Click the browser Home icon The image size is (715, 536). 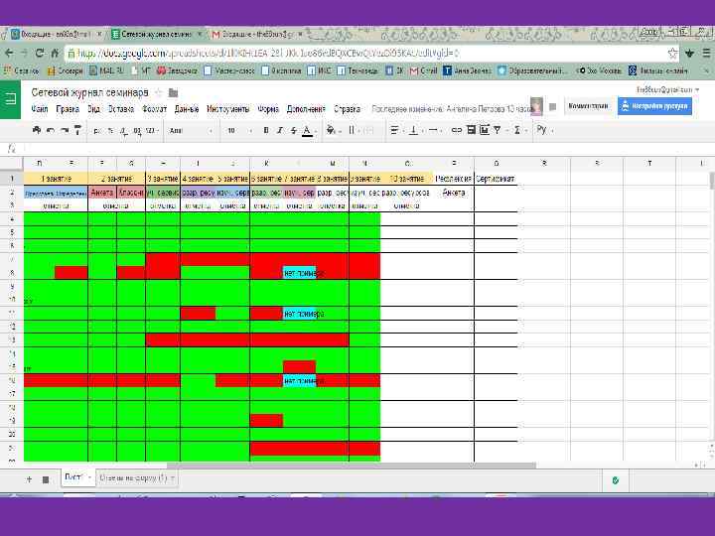(56, 54)
